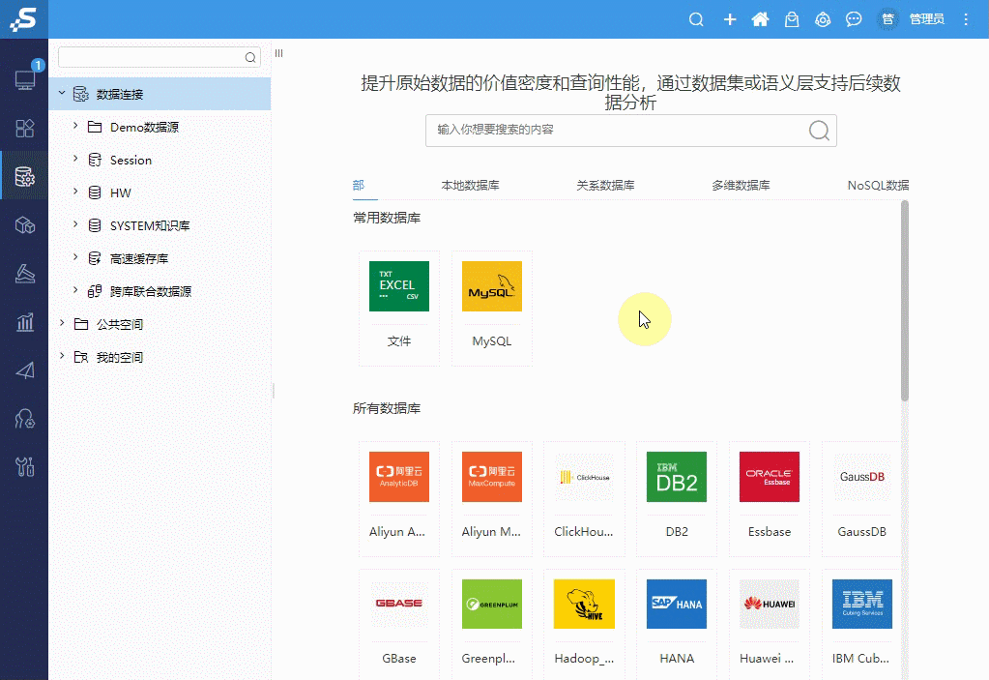The width and height of the screenshot is (989, 680).
Task: Click the plus icon to create new content
Action: click(730, 18)
